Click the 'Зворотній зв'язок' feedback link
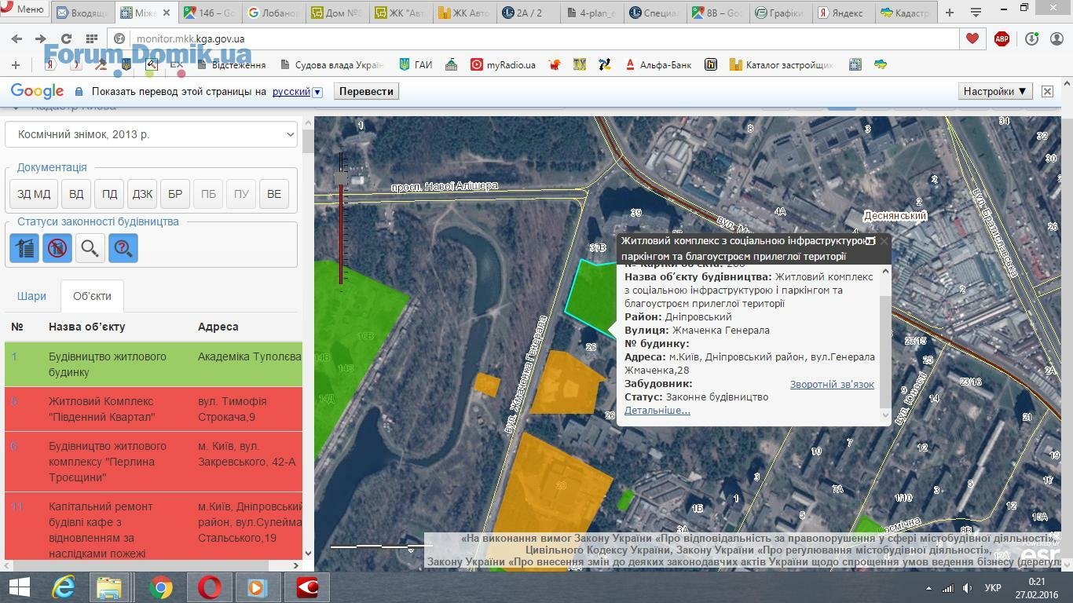The image size is (1073, 603). [831, 384]
